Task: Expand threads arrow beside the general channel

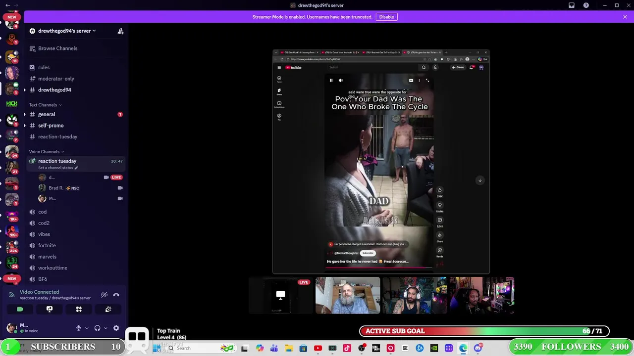Action: [x=25, y=114]
